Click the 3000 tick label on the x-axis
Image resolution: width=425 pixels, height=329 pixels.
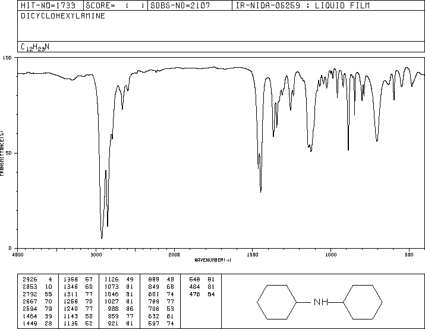tap(96, 255)
